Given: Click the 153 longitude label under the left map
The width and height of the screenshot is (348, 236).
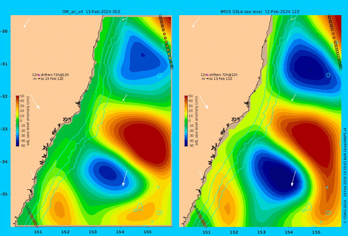Looking at the screenshot, I should coord(93,232).
